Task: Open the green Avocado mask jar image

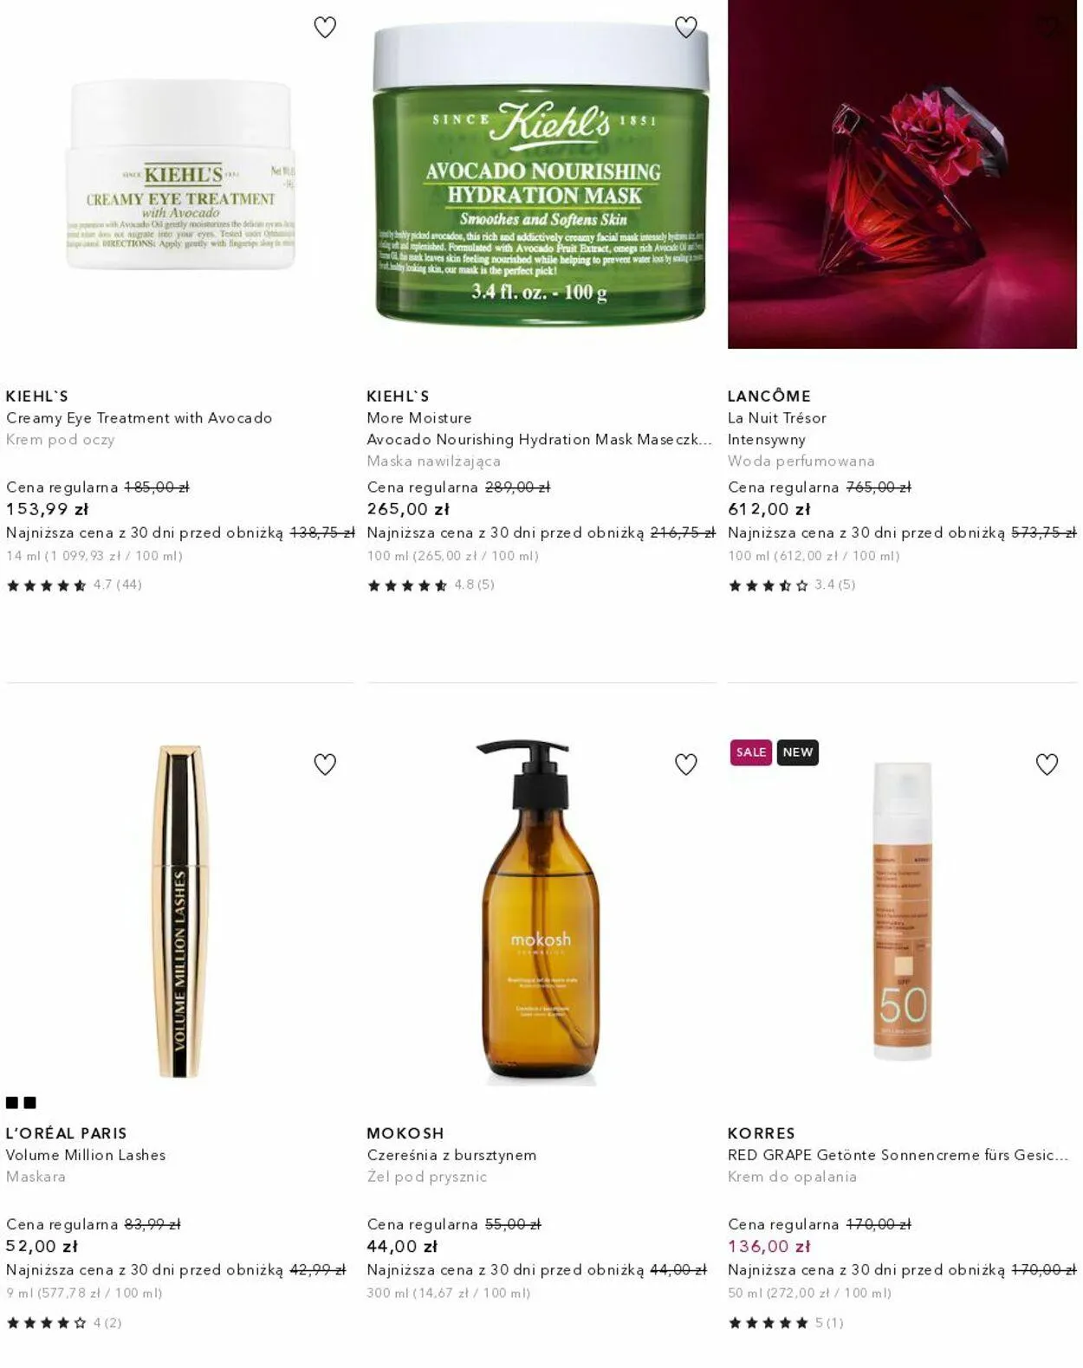Action: [x=541, y=175]
